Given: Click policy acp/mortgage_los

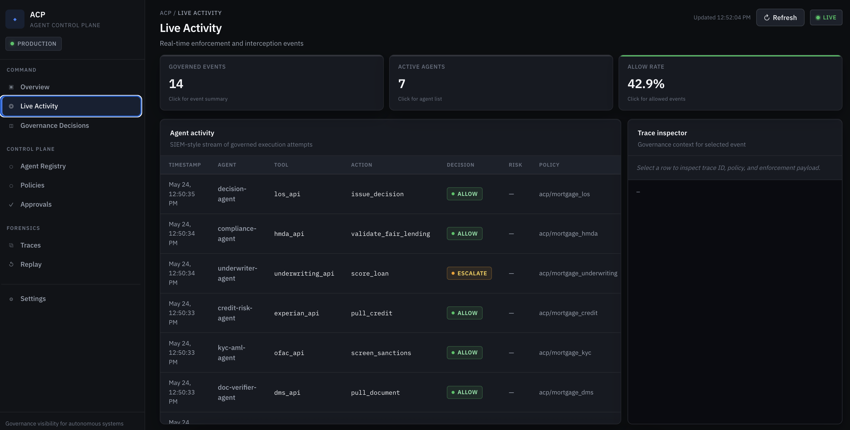Looking at the screenshot, I should 564,194.
